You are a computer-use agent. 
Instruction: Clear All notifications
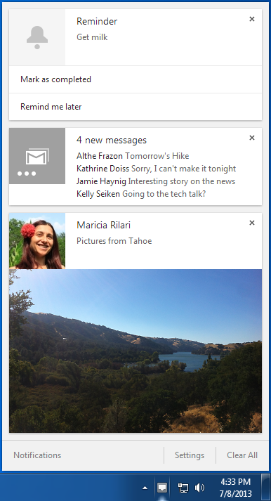tap(242, 455)
